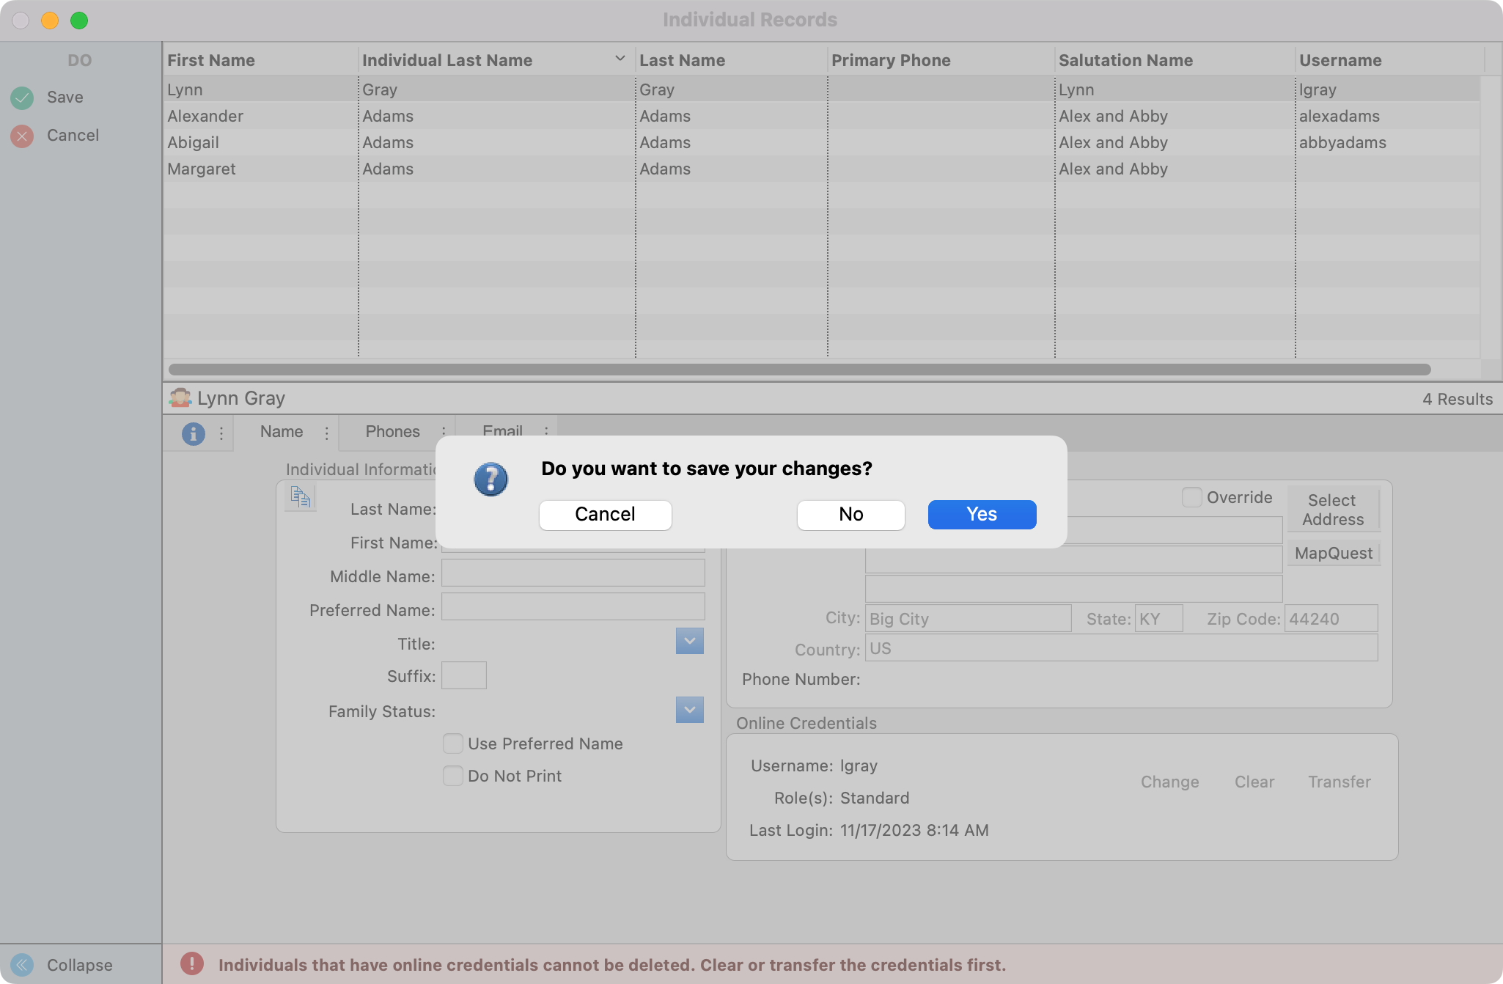Image resolution: width=1503 pixels, height=984 pixels.
Task: Switch to the Phones tab
Action: click(392, 432)
